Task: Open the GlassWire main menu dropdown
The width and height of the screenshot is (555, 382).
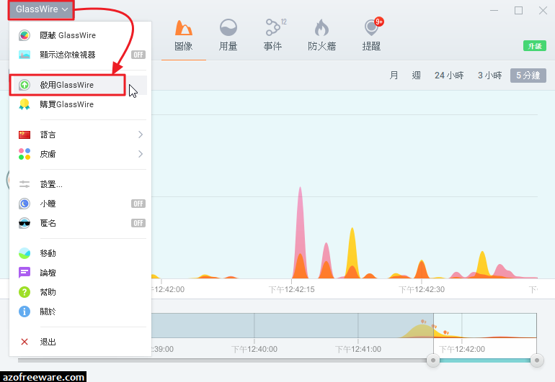Action: click(41, 9)
